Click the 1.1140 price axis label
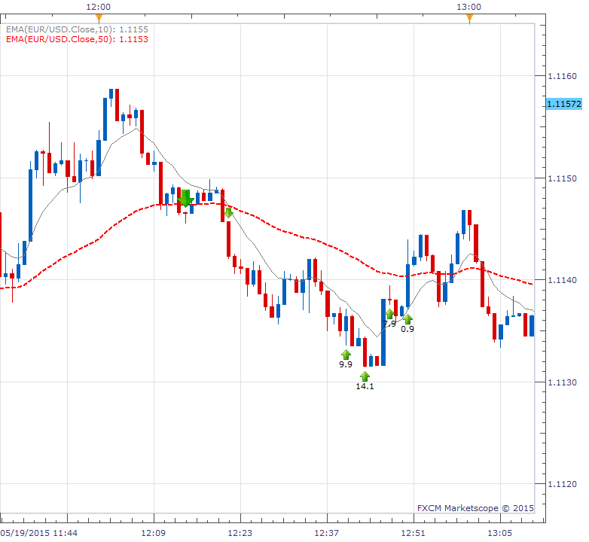The height and width of the screenshot is (542, 589). (563, 280)
